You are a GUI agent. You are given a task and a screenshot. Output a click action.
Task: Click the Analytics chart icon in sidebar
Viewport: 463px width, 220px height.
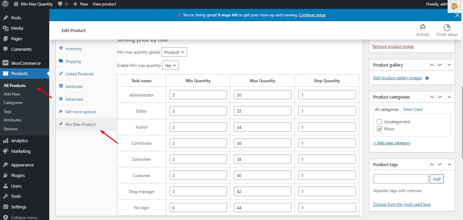point(5,141)
